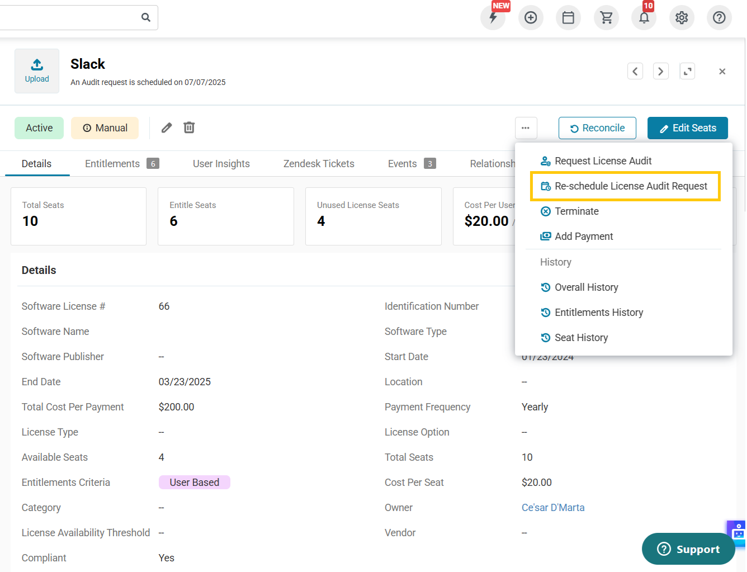The image size is (747, 572).
Task: Click the Compliant value Yes
Action: pos(167,558)
